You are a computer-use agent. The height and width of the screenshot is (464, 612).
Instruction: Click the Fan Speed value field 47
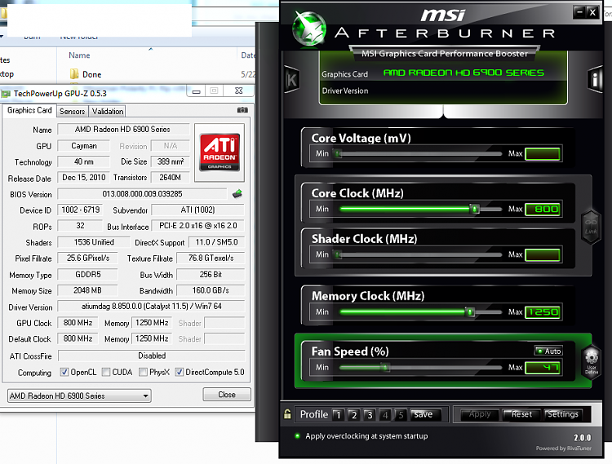pyautogui.click(x=543, y=367)
